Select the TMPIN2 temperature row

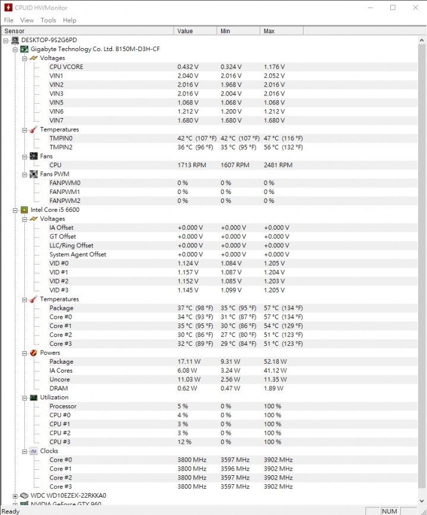point(233,147)
